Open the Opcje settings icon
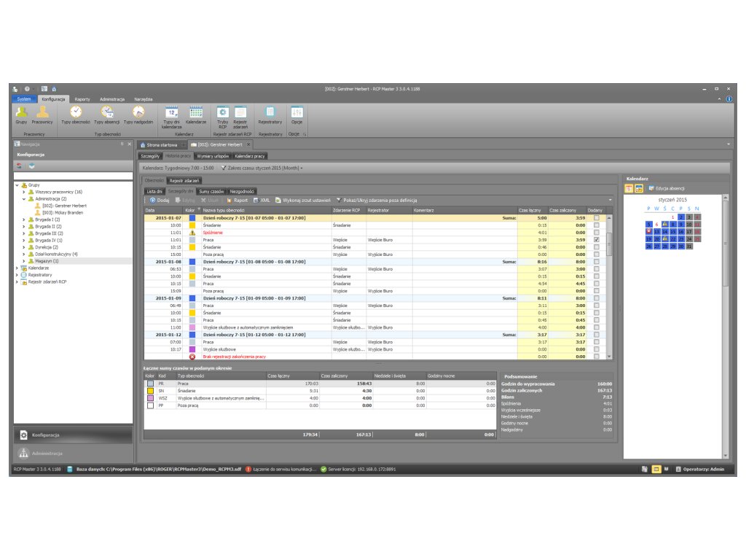This screenshot has height=560, width=746. pyautogui.click(x=297, y=114)
